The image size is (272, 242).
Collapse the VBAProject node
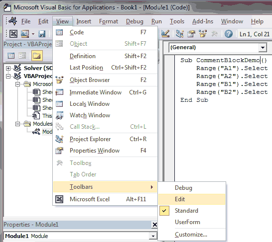[8, 76]
